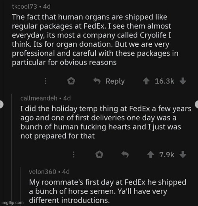198x206 pixels.
Task: Open tkcool73's user profile
Action: coord(25,7)
